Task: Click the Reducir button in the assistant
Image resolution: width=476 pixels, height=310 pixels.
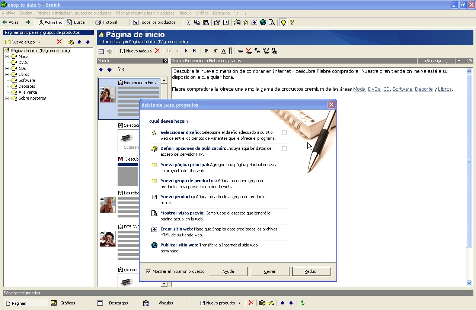Action: [312, 271]
